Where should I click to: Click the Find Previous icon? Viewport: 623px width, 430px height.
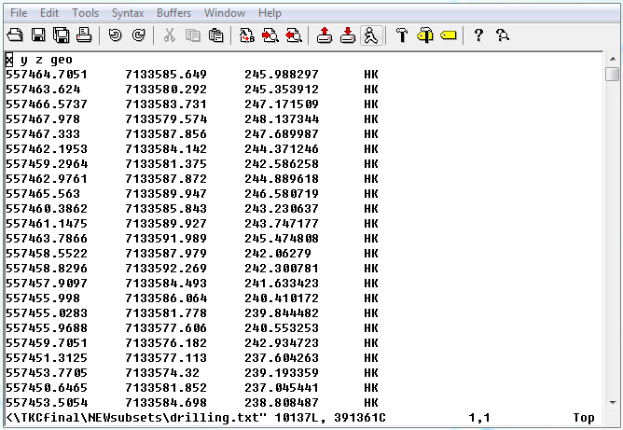coord(294,35)
